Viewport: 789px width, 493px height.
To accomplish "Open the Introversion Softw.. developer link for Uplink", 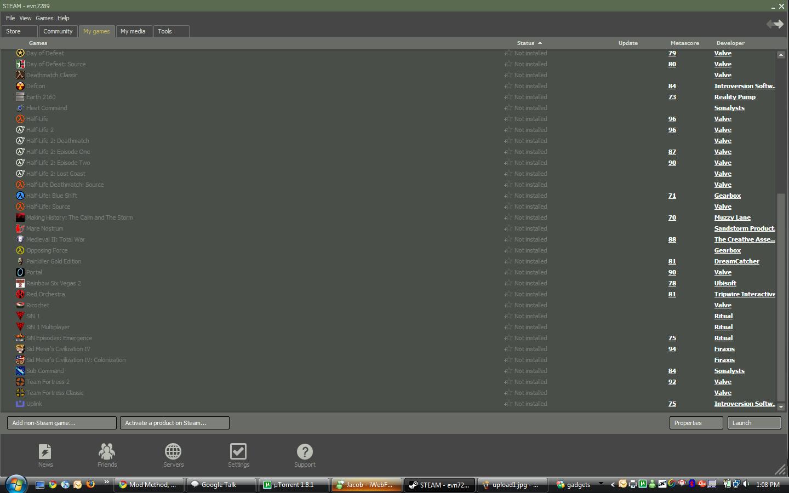I will point(745,404).
